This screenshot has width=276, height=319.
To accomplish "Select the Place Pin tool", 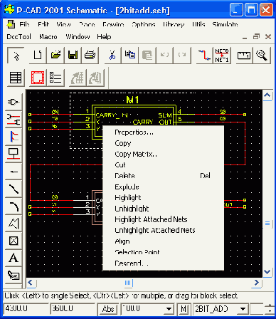I will (14, 172).
